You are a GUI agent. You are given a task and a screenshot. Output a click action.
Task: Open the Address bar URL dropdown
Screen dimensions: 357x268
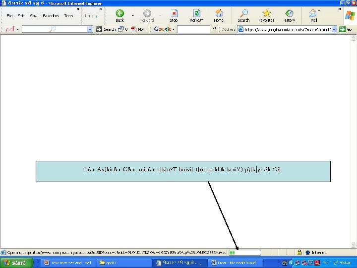point(334,29)
